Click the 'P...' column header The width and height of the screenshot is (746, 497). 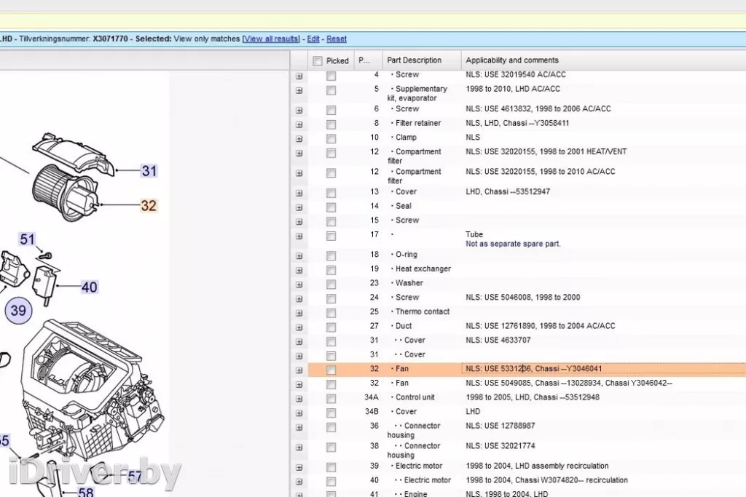[364, 60]
